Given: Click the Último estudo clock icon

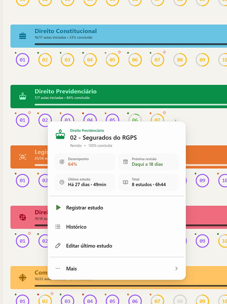Looking at the screenshot, I should (x=62, y=182).
